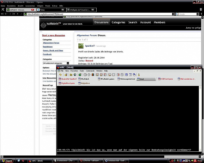204x163 pixels.
Task: Cascade the mIRC windows
Action: pyautogui.click(x=134, y=75)
